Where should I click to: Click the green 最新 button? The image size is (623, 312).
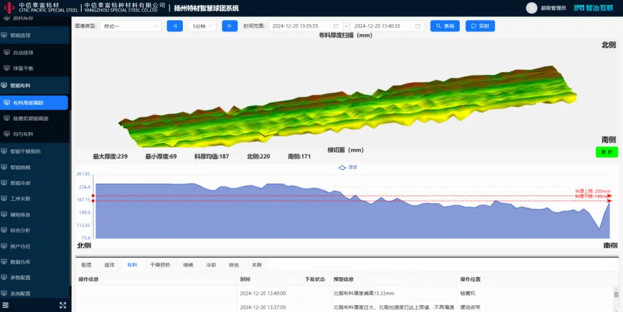pos(606,152)
